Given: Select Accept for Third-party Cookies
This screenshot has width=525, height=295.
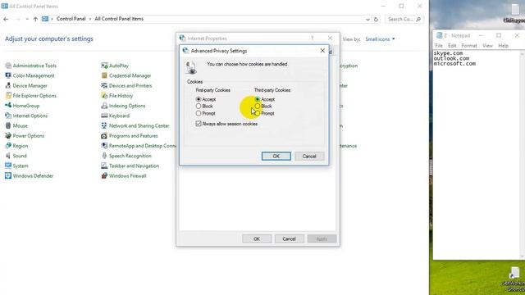Looking at the screenshot, I should (258, 99).
